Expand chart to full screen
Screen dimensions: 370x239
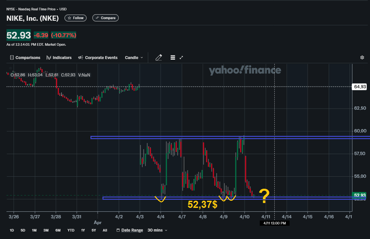[181, 58]
